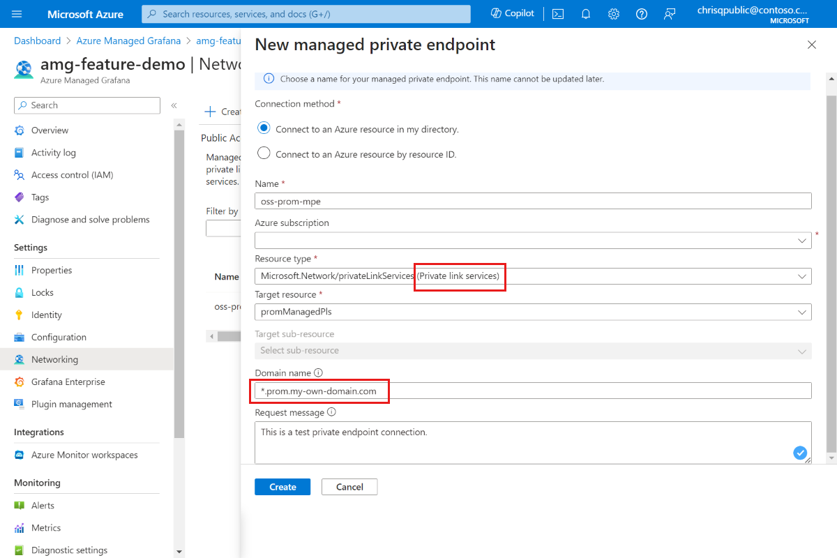This screenshot has width=837, height=558.
Task: Collapse the sidebar with the double chevron
Action: pyautogui.click(x=174, y=105)
